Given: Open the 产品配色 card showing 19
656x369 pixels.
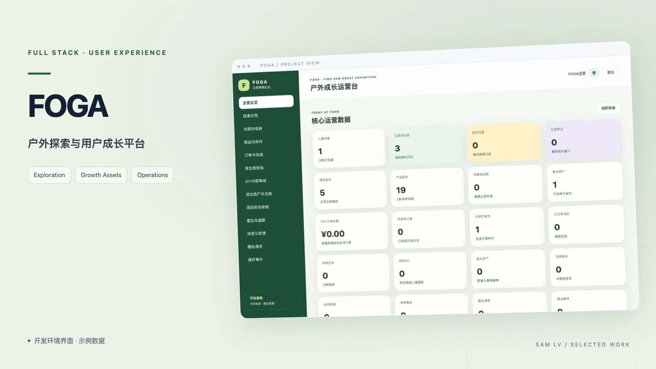Looking at the screenshot, I should pyautogui.click(x=427, y=187).
